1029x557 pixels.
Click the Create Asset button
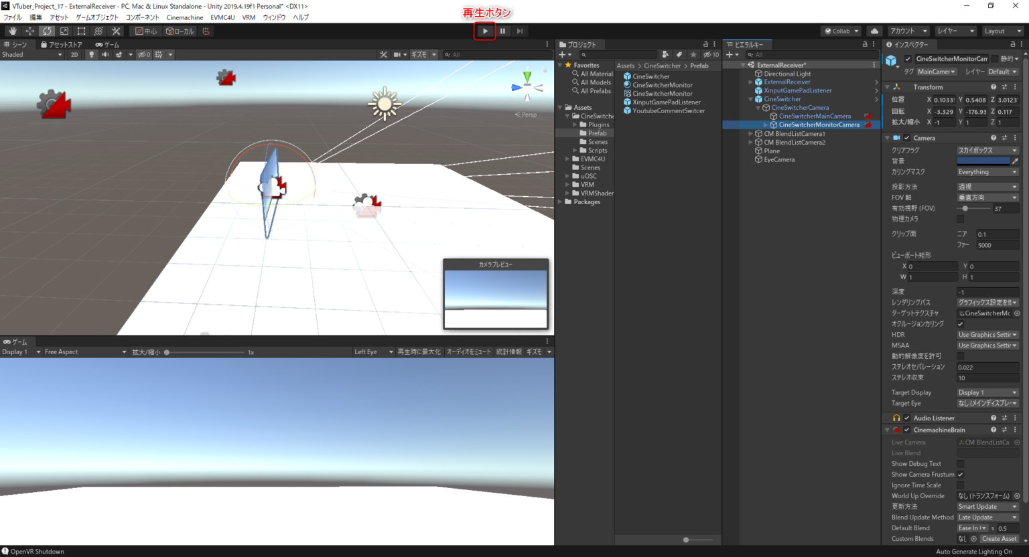pyautogui.click(x=999, y=539)
